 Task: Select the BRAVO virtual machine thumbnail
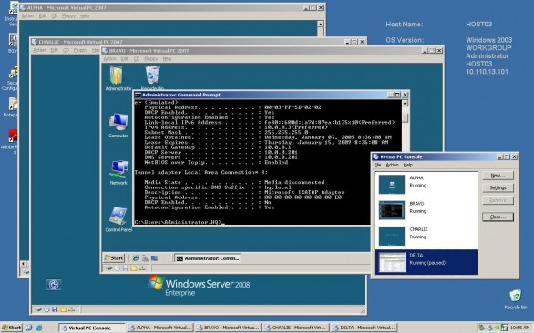392,210
